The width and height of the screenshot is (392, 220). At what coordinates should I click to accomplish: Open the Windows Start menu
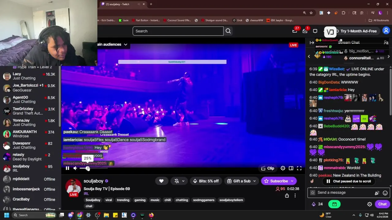[6, 215]
